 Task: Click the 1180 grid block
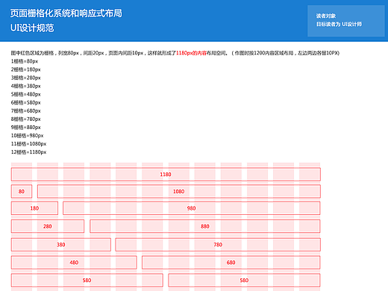(x=166, y=175)
